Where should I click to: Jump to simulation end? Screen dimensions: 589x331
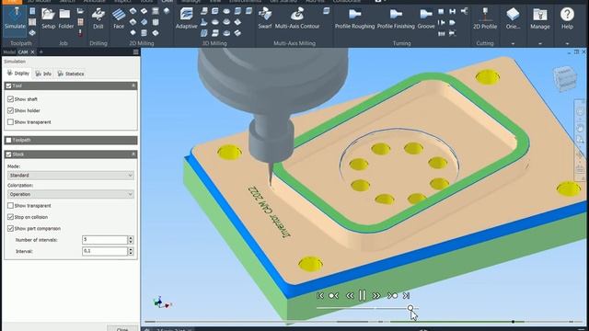pyautogui.click(x=406, y=296)
